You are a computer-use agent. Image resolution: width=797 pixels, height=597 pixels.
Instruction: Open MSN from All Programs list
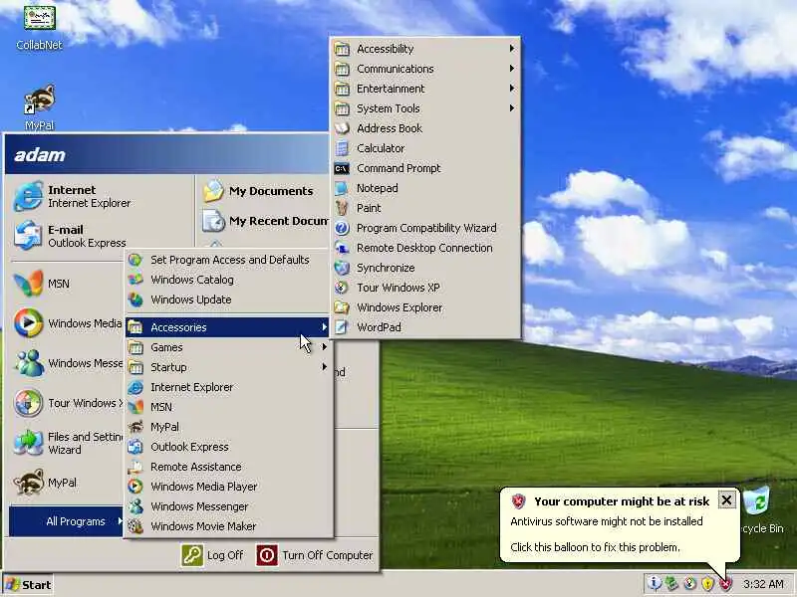[228, 407]
